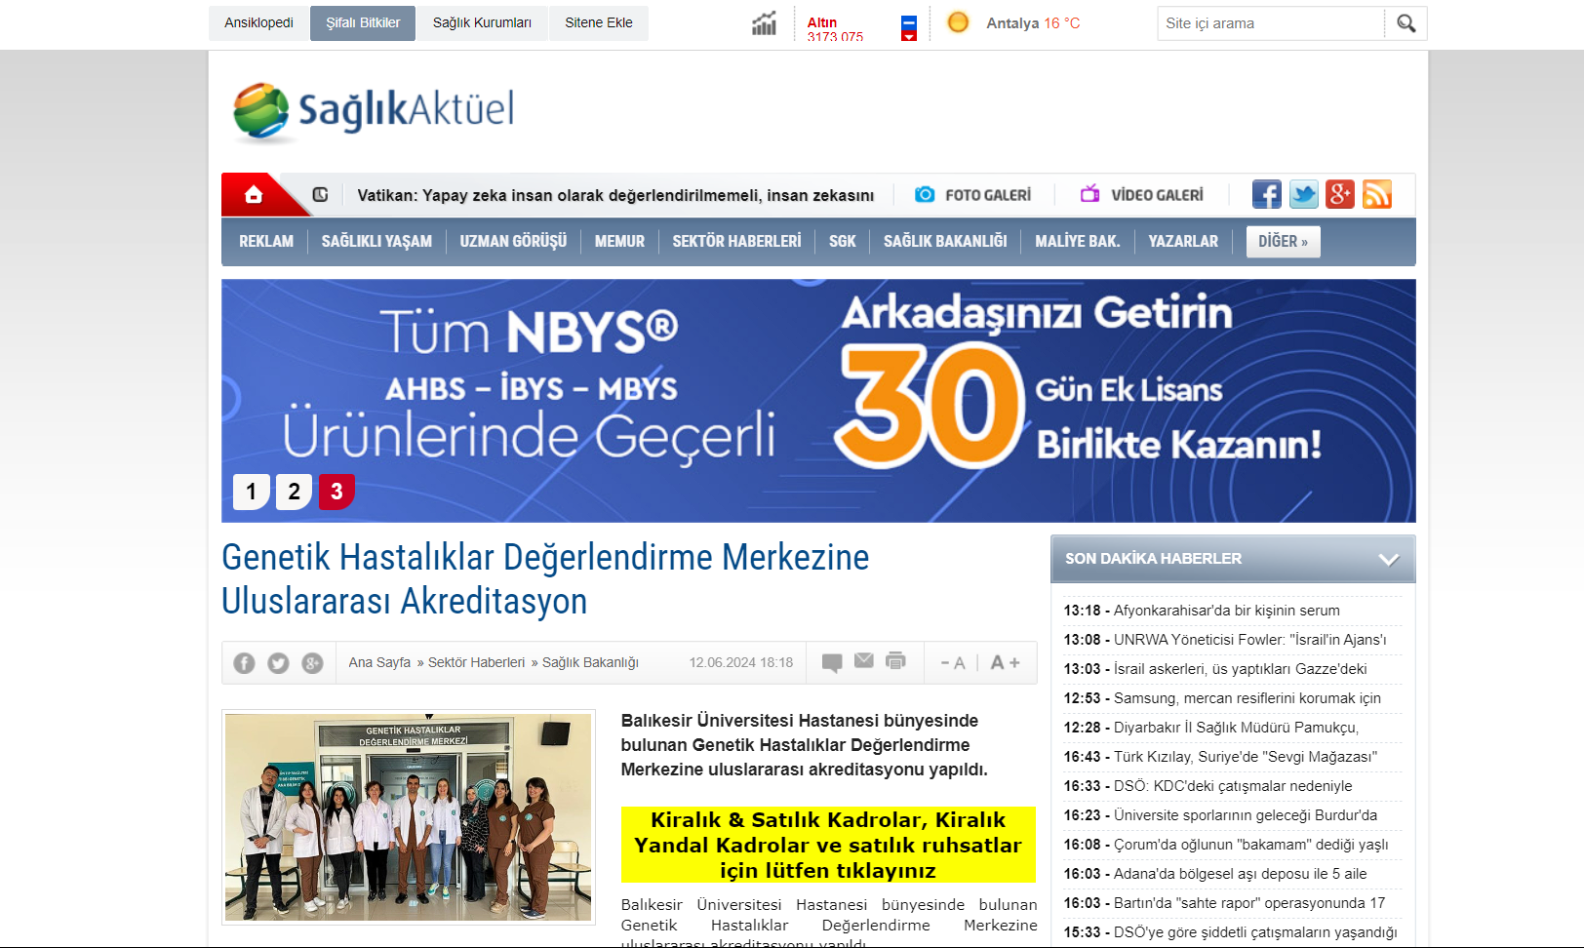This screenshot has width=1584, height=948.
Task: Visit the Twitter page from the header icon
Action: (x=1303, y=194)
